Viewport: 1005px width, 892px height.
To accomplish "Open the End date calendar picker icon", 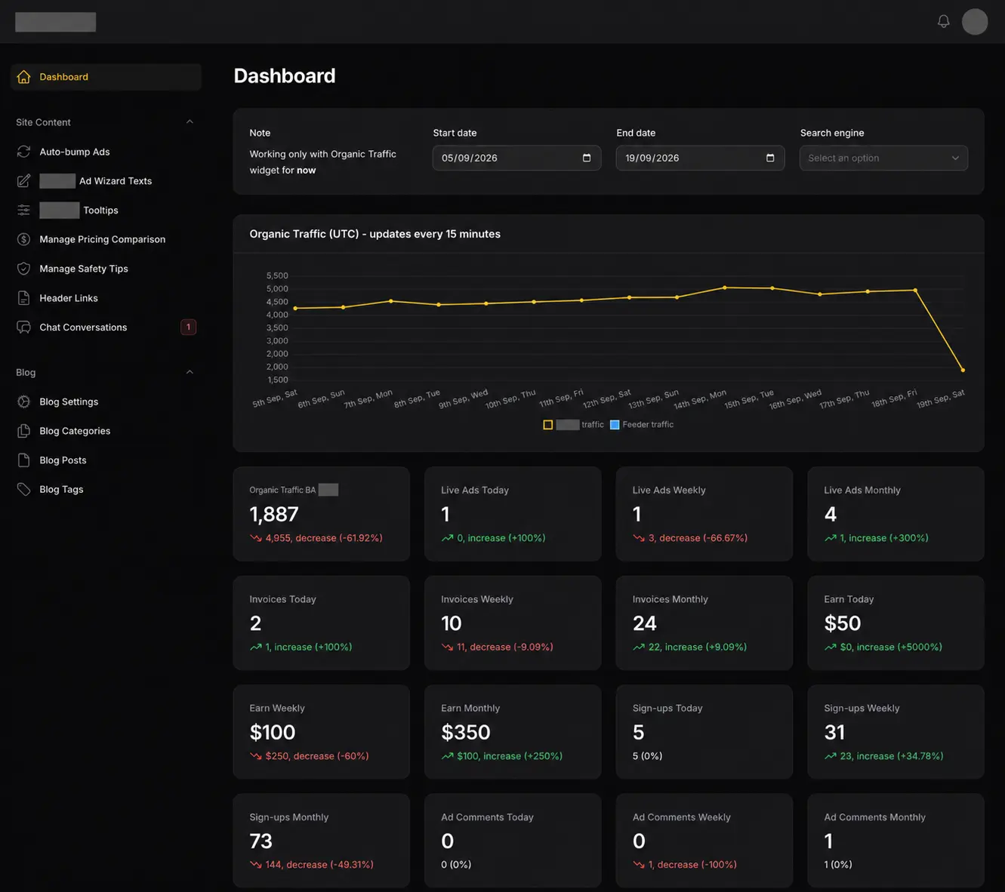I will (x=770, y=158).
